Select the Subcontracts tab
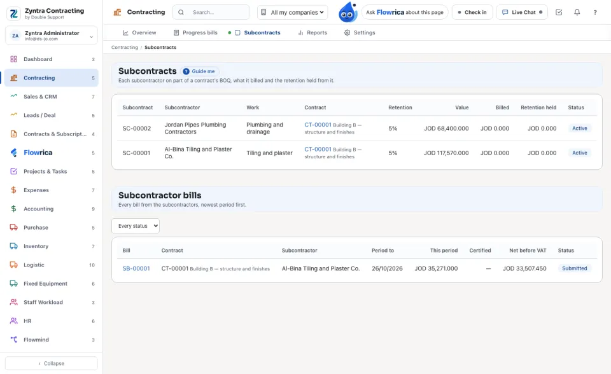Viewport: 611px width, 374px height. tap(257, 32)
